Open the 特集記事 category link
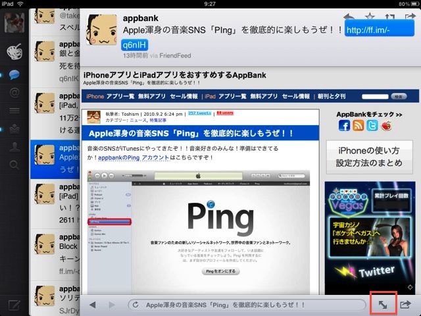This screenshot has width=421, height=316. pos(158,120)
